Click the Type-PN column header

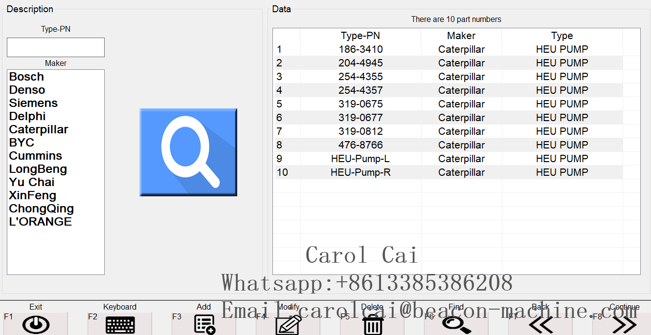(360, 36)
